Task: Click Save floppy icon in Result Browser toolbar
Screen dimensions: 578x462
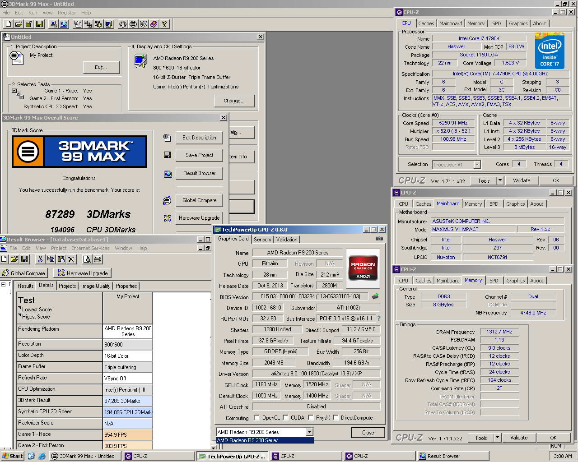Action: [24, 259]
